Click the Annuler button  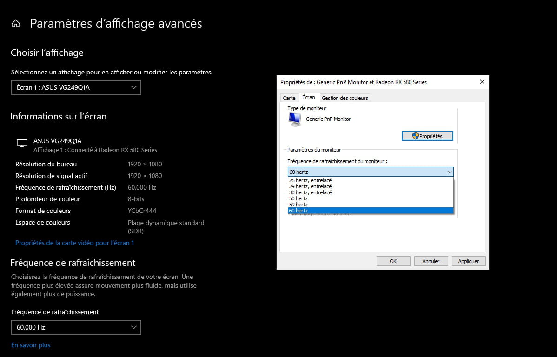click(x=431, y=261)
